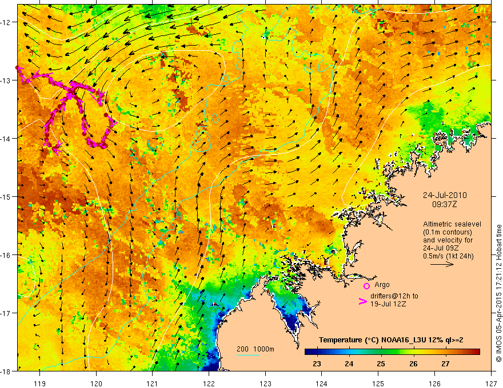Click the latitude axis label -16
503x388 pixels.
point(6,255)
